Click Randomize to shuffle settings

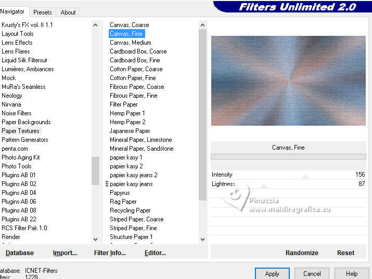(x=302, y=253)
